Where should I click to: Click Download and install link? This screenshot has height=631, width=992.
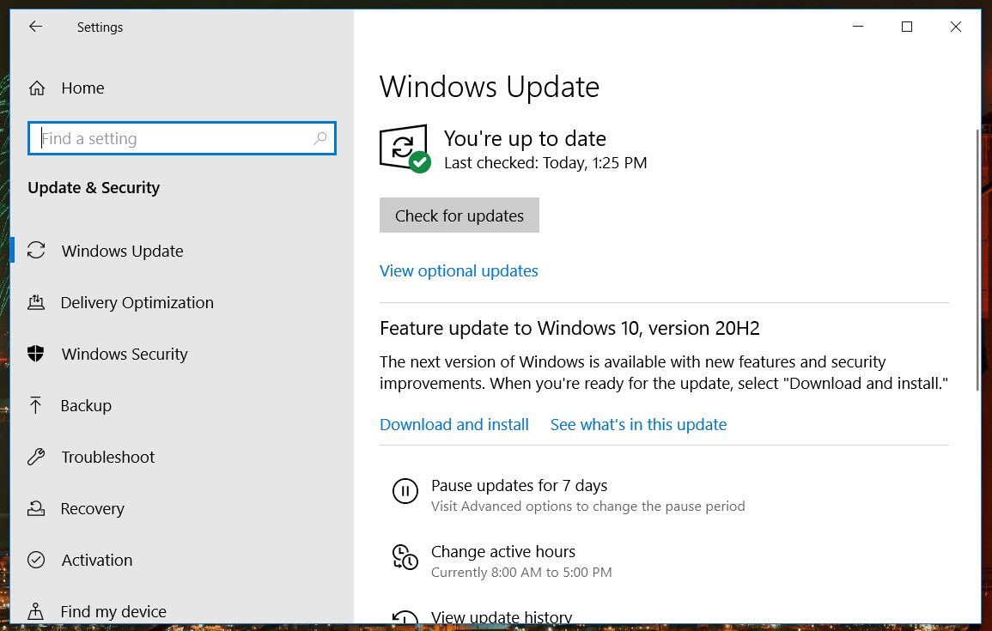coord(454,424)
